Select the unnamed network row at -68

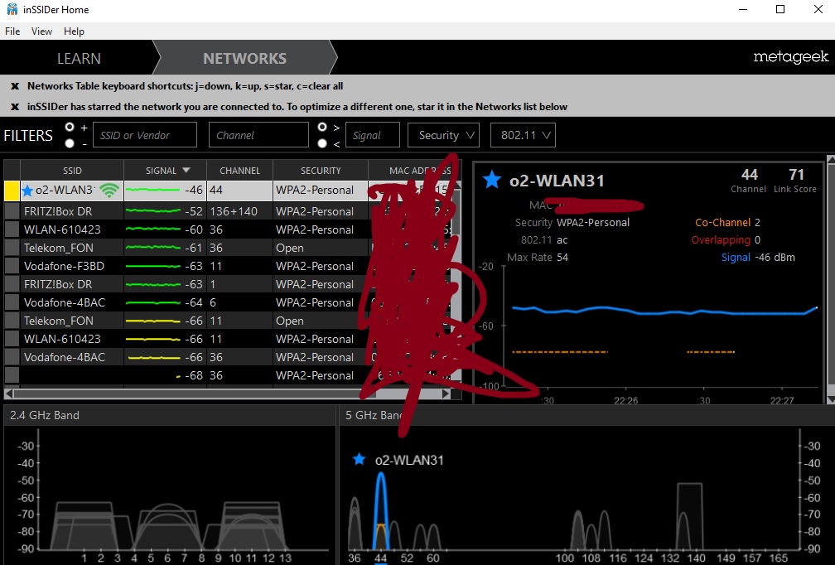[227, 375]
